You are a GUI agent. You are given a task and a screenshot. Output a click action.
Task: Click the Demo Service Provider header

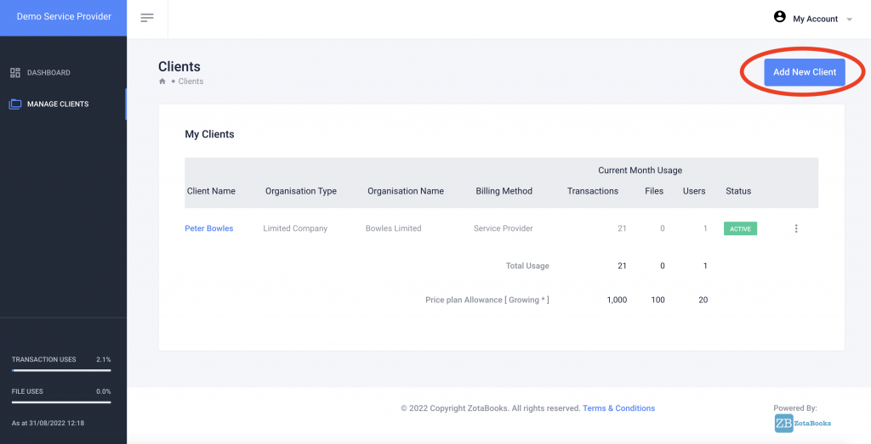click(64, 17)
